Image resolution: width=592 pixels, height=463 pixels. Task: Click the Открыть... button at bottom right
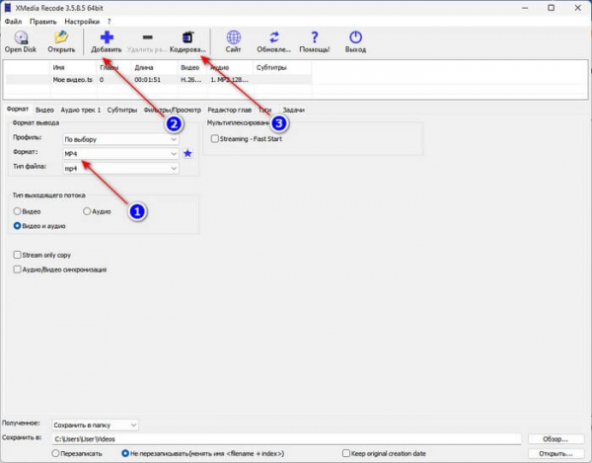pyautogui.click(x=555, y=453)
